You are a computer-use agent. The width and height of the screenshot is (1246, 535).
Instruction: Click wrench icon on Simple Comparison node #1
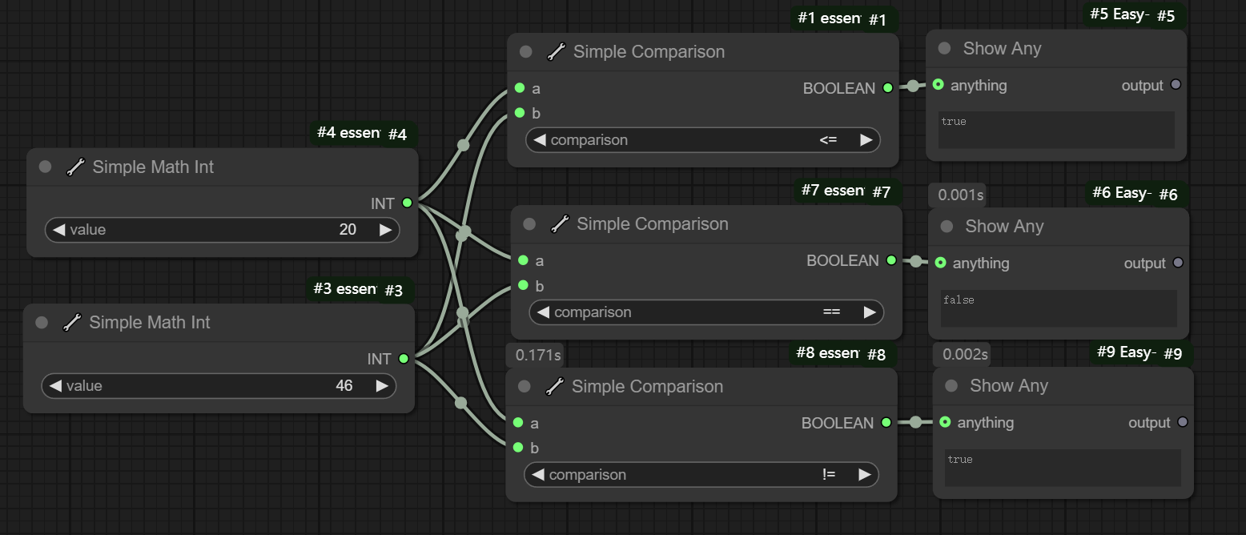[557, 52]
